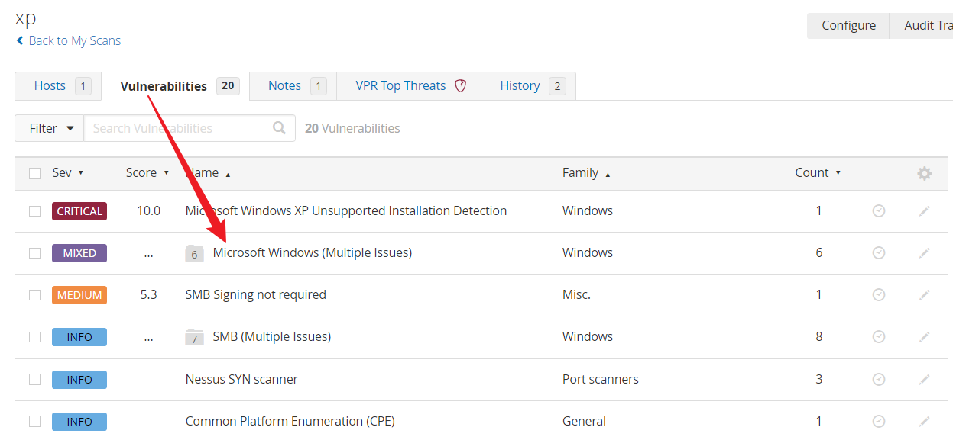Click the back chevron before Back to My Scans

[x=20, y=40]
